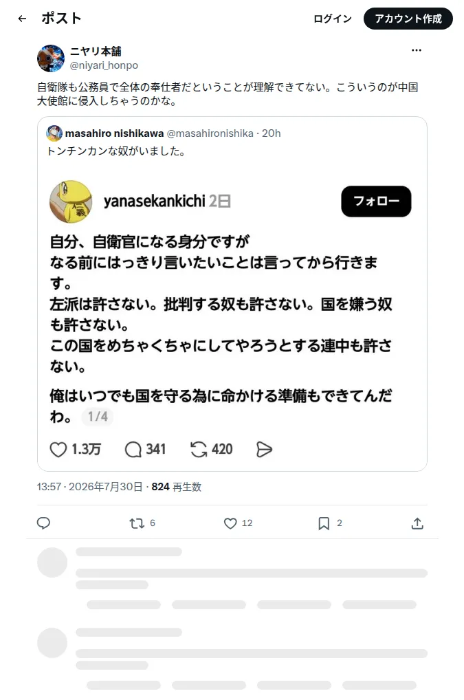
Task: Open the three-dot more options menu
Action: pos(417,50)
